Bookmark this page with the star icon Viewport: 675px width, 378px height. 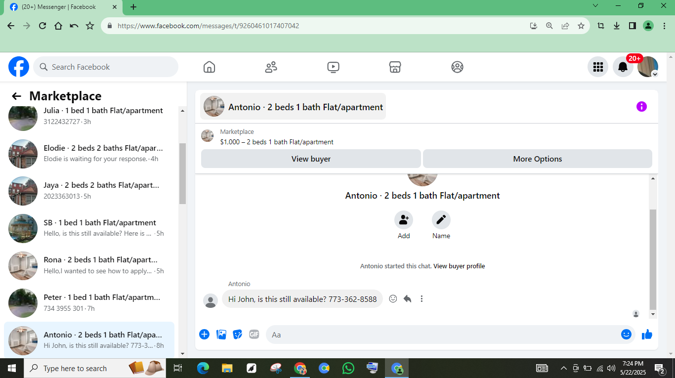(x=581, y=26)
